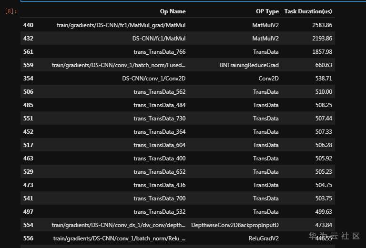
Task: Click duration value 508.25
Action: tap(324, 105)
